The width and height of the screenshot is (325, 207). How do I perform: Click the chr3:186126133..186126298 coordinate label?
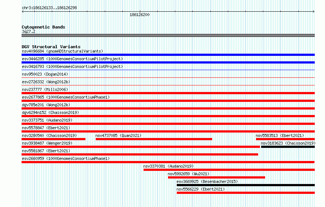(x=49, y=8)
